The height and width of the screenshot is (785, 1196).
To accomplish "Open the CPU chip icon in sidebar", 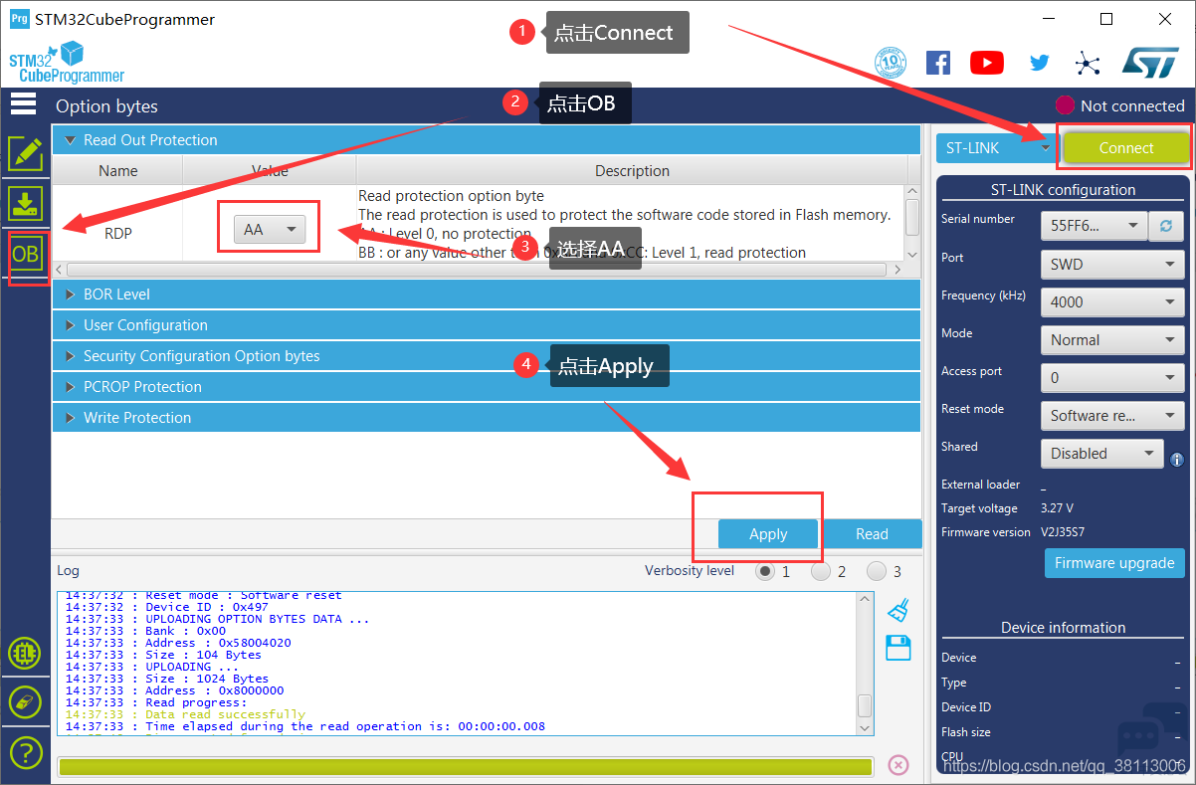I will click(x=24, y=653).
